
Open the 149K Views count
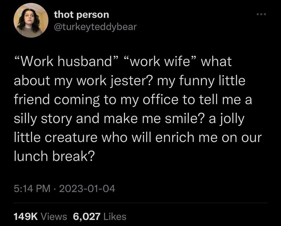40,217
